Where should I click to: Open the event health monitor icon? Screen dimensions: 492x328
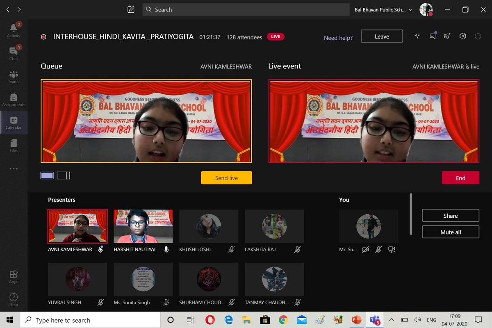(x=417, y=36)
